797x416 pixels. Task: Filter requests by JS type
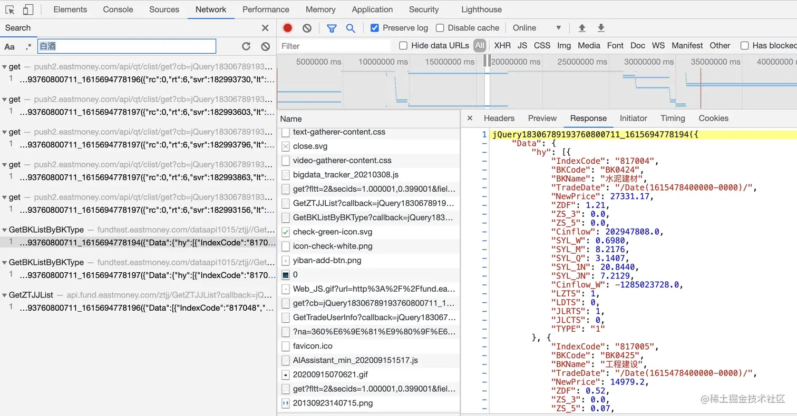point(522,46)
